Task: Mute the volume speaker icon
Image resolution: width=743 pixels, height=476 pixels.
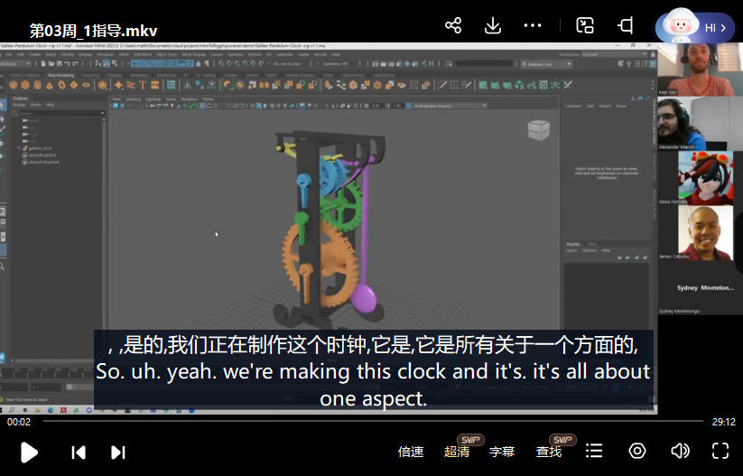Action: (x=680, y=451)
